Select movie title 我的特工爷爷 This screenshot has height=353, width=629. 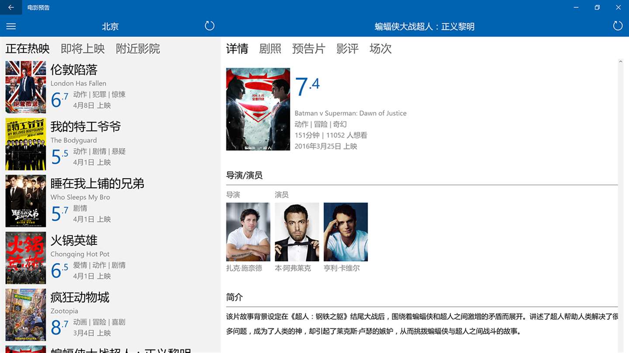pyautogui.click(x=86, y=126)
